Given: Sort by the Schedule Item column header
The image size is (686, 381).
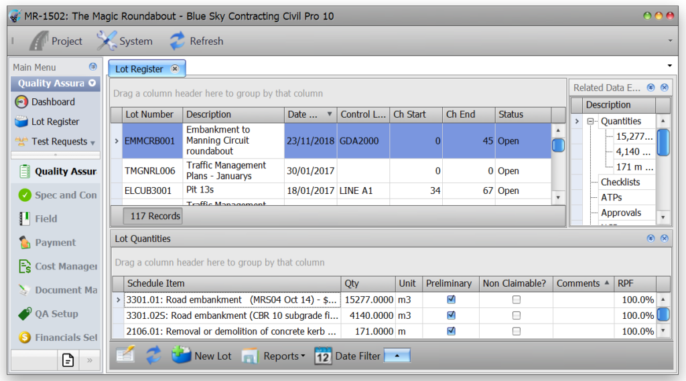Looking at the screenshot, I should [x=232, y=283].
